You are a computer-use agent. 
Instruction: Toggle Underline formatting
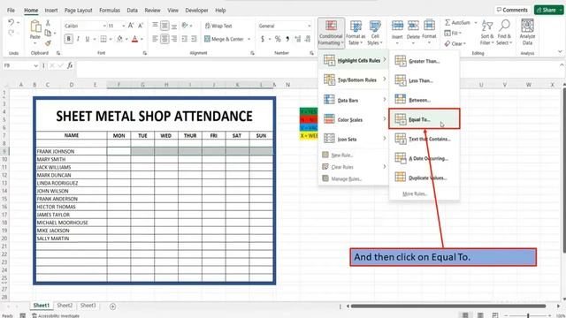(87, 39)
